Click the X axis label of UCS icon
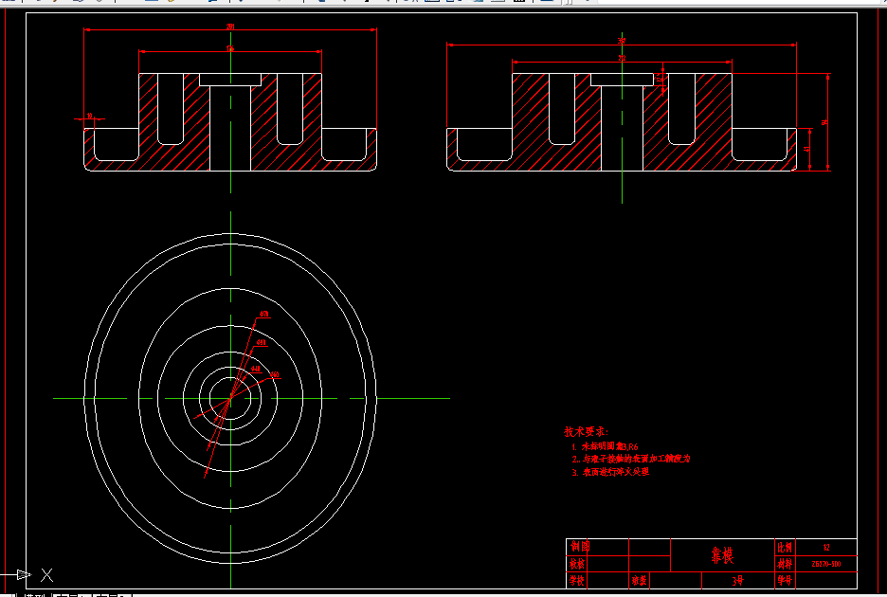The image size is (887, 597). 47,575
